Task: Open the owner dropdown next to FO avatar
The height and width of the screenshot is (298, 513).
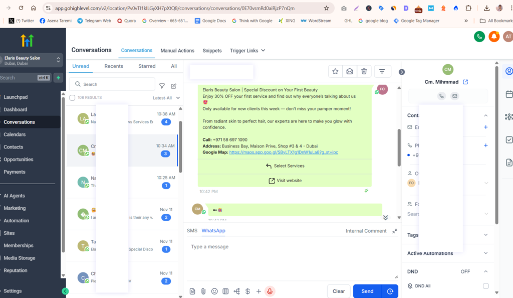Action: 486,183
